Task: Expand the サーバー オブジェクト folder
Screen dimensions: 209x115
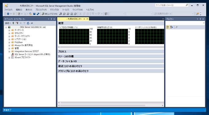Action: (x=9, y=36)
